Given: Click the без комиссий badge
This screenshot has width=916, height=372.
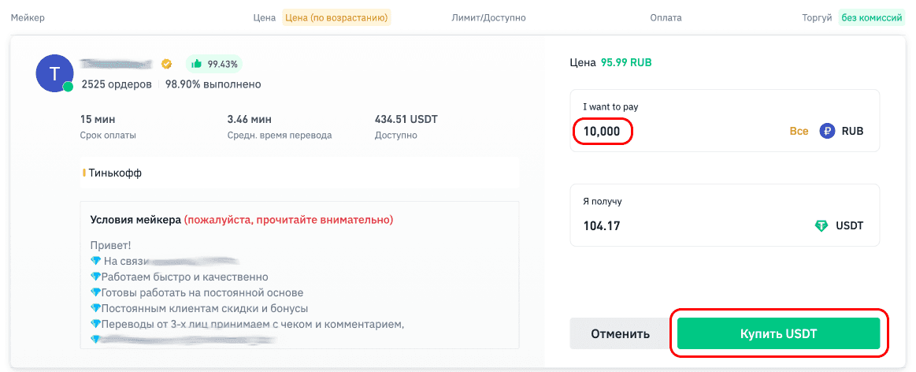Looking at the screenshot, I should [x=872, y=17].
